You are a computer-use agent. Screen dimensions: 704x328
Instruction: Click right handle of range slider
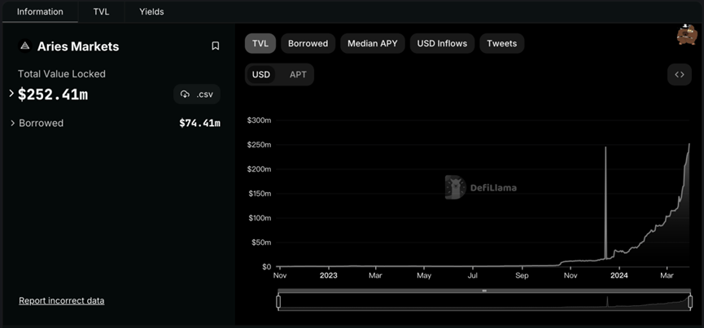690,301
